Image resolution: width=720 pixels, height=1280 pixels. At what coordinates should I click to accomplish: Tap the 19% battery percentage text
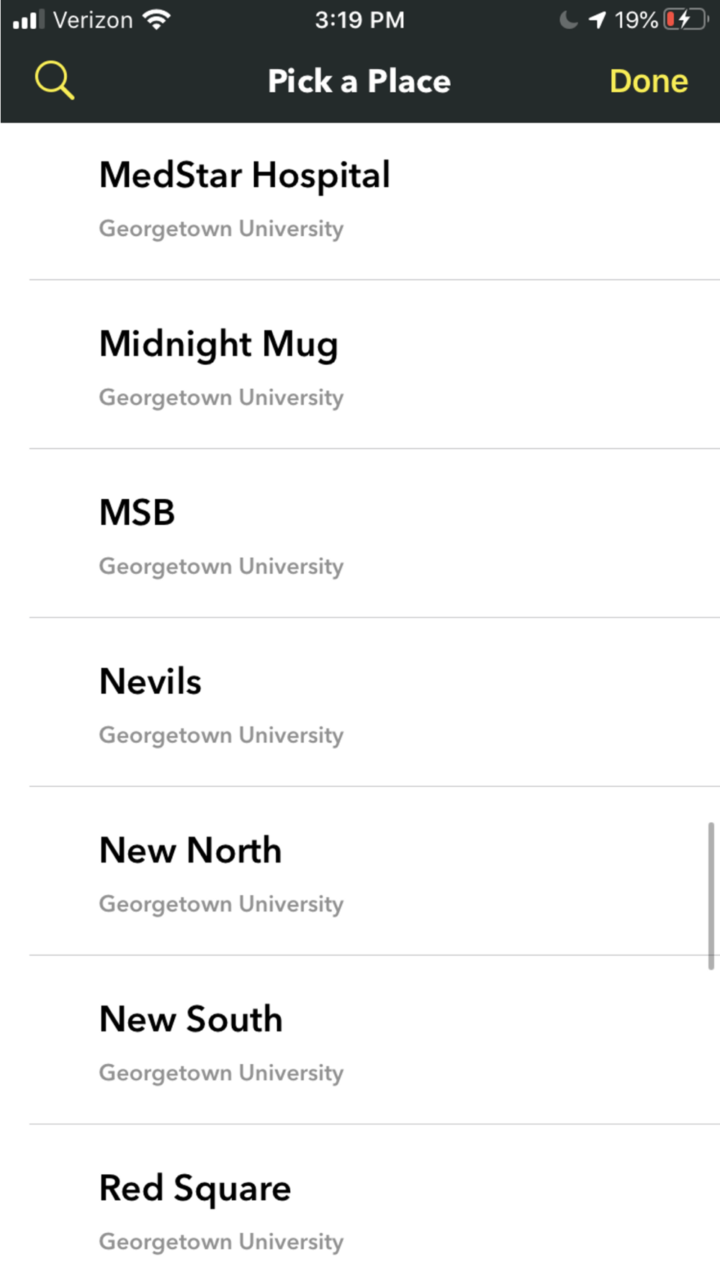pyautogui.click(x=636, y=19)
